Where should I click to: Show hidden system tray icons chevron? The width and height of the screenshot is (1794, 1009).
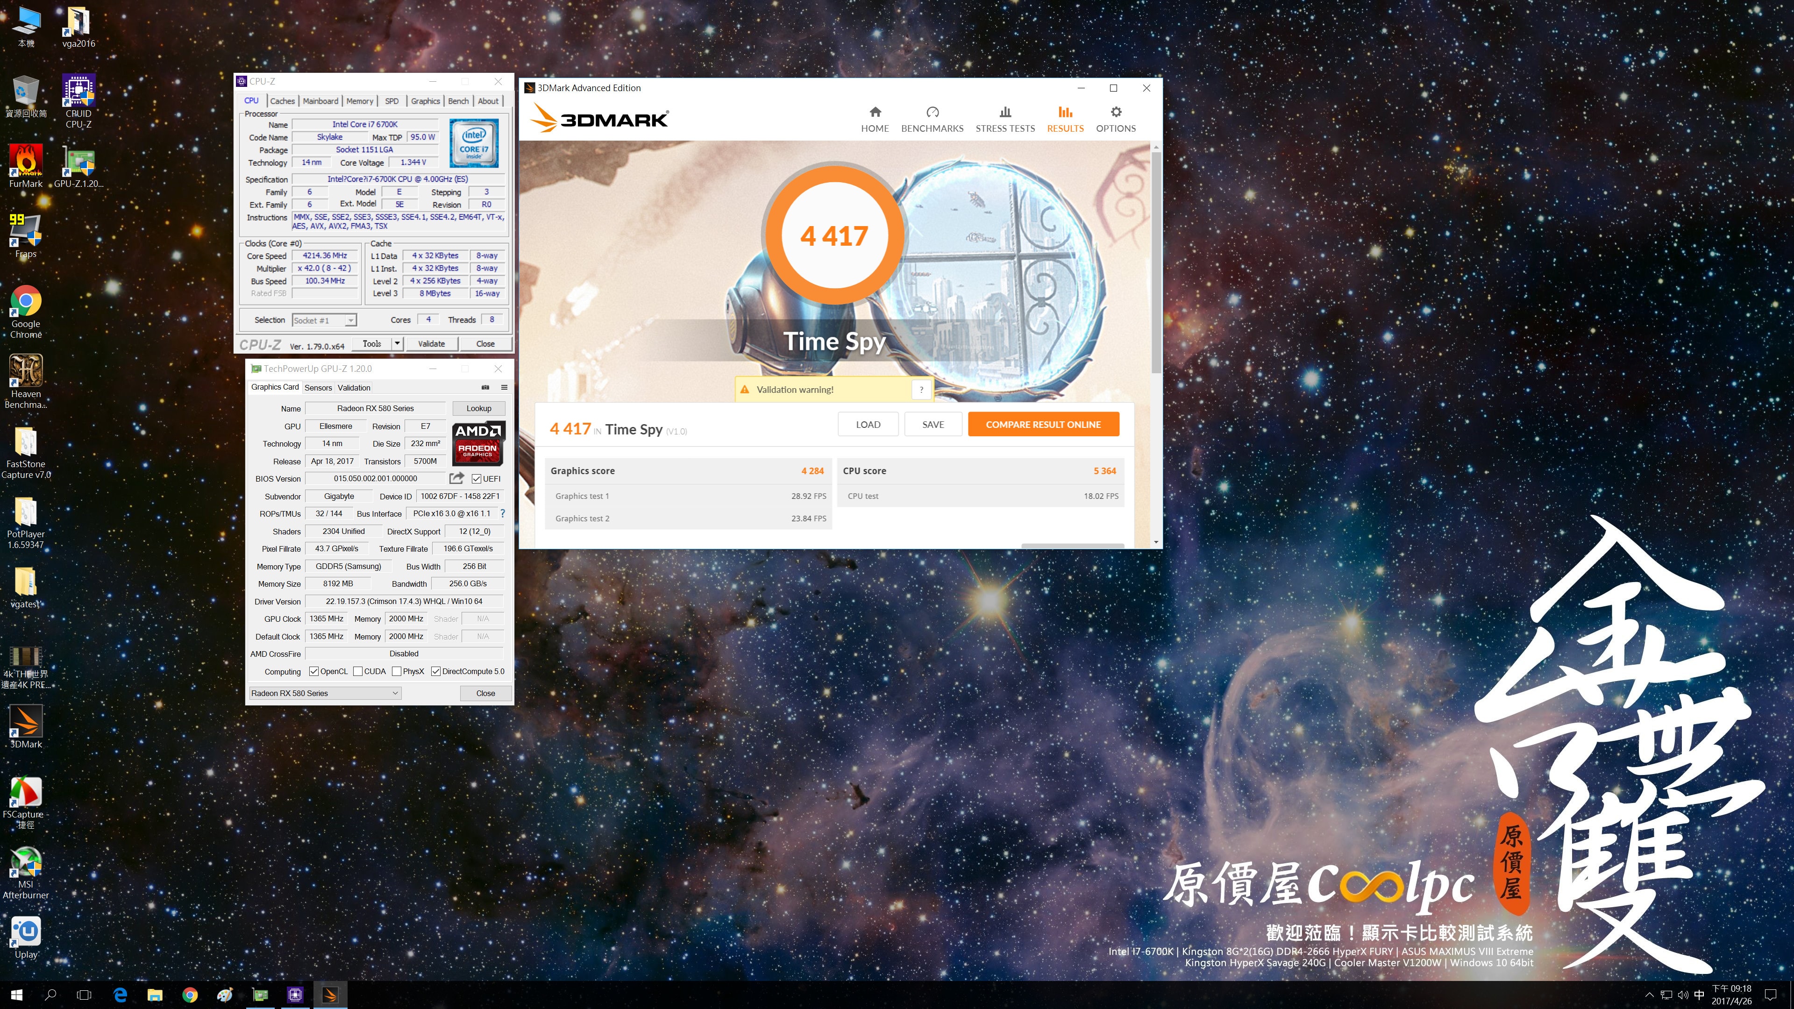click(1648, 995)
